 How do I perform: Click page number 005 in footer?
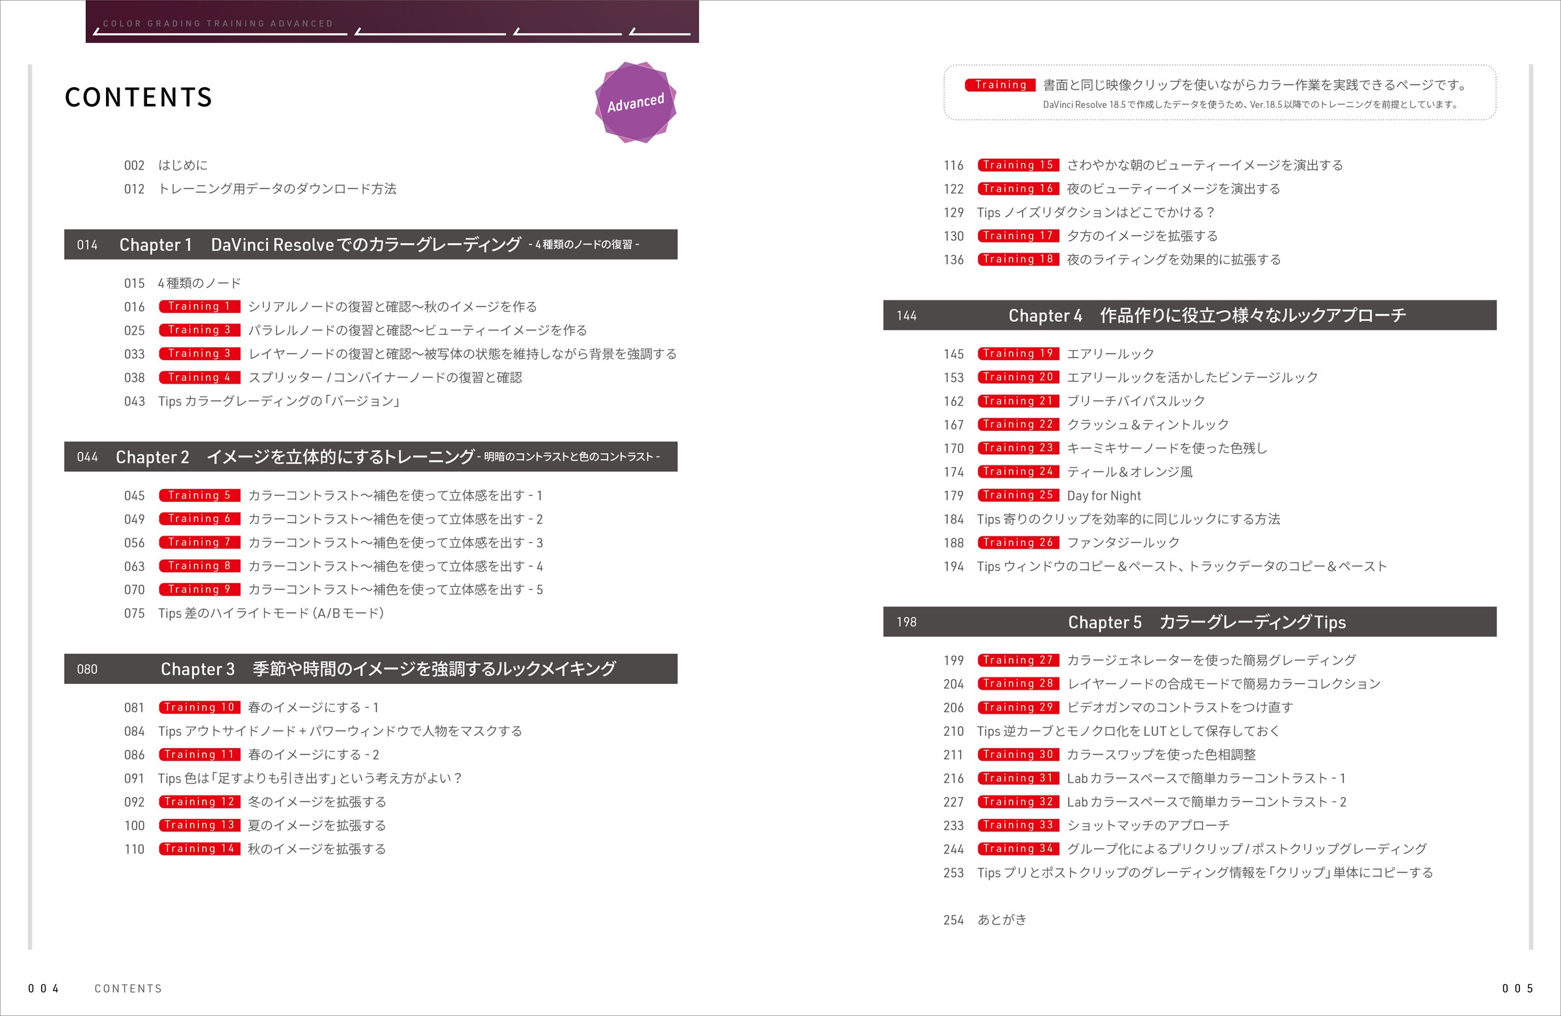(1517, 989)
